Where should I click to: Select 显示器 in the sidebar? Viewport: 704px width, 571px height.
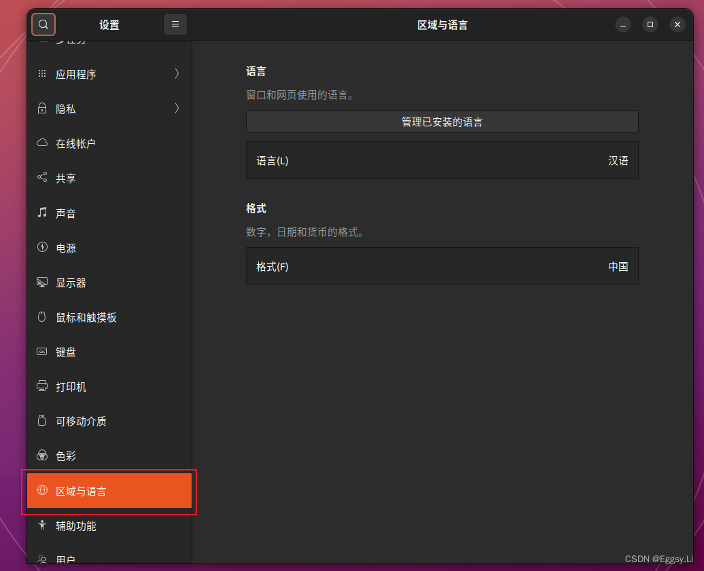click(109, 282)
